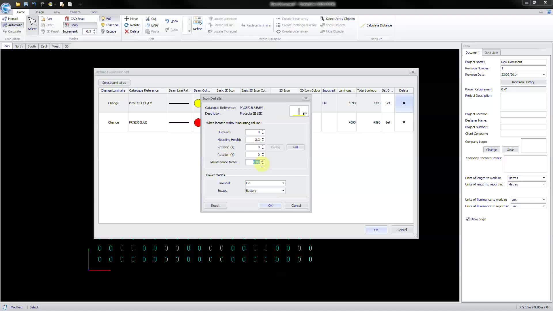Switch to the 3D view tab
The image size is (553, 311).
pos(67,46)
